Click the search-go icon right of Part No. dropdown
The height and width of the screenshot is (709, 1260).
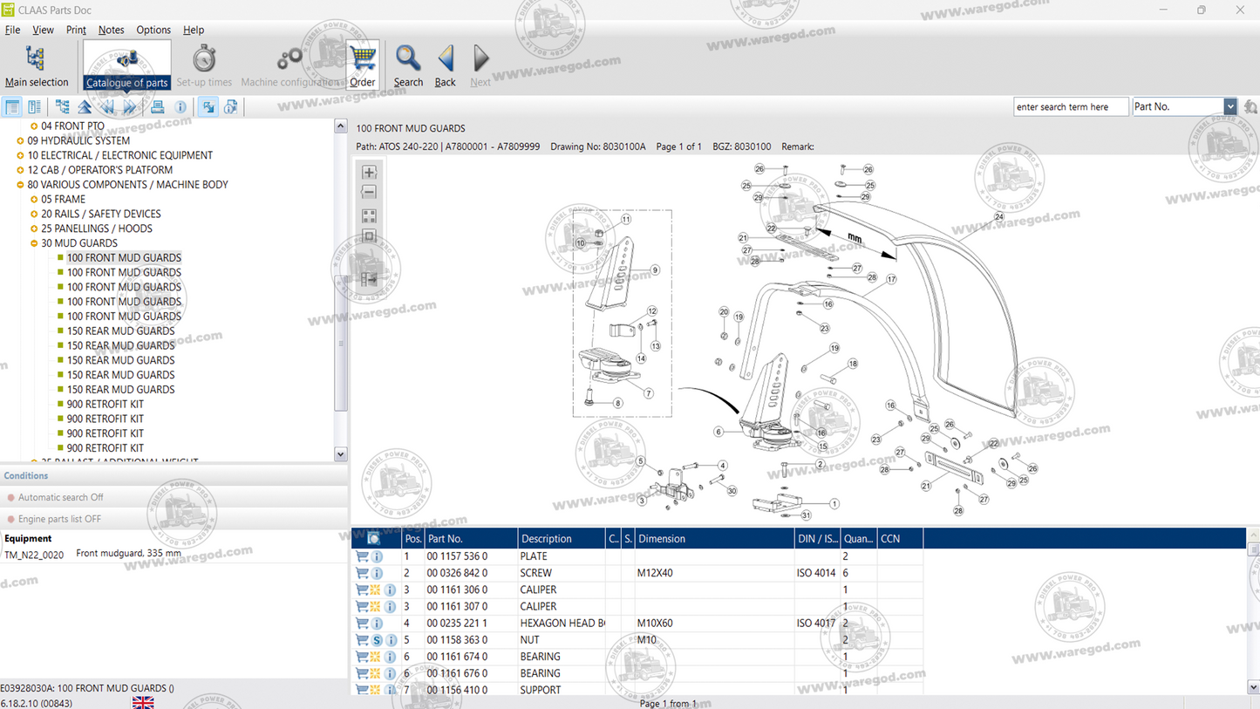tap(1250, 106)
